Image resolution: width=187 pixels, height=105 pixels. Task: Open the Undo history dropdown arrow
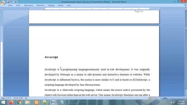click(13, 2)
